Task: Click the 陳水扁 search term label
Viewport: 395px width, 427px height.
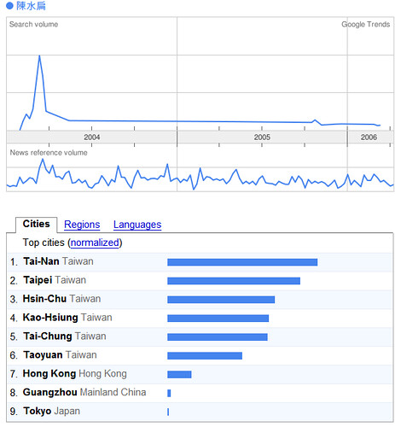Action: coord(31,6)
